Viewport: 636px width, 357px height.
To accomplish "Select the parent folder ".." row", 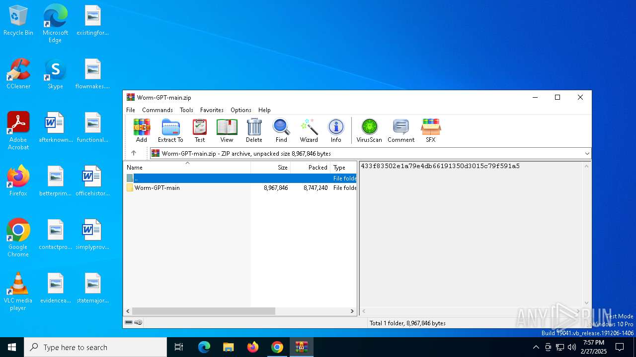I will coord(240,178).
